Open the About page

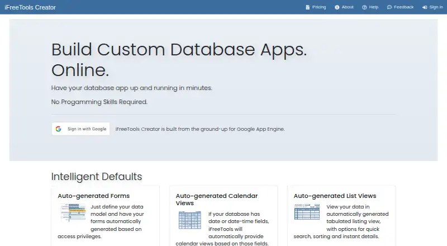[x=344, y=7]
